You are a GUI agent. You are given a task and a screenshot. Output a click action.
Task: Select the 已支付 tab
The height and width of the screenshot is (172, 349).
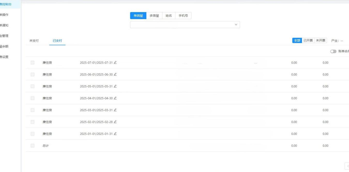coord(57,41)
